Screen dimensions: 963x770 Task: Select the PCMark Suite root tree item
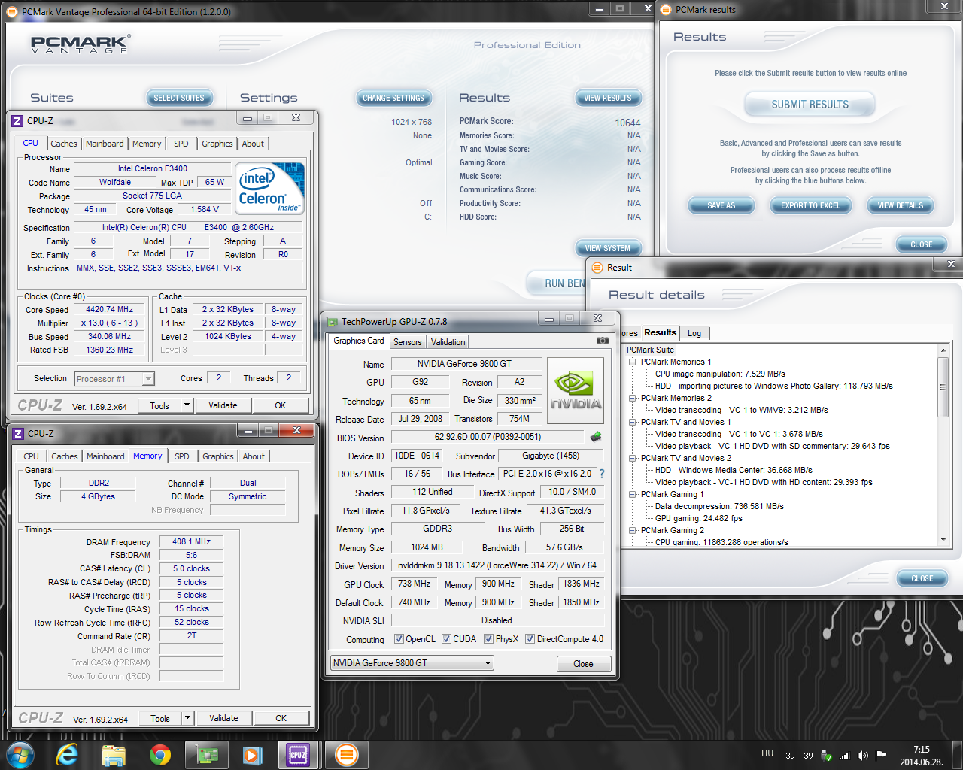[x=650, y=350]
